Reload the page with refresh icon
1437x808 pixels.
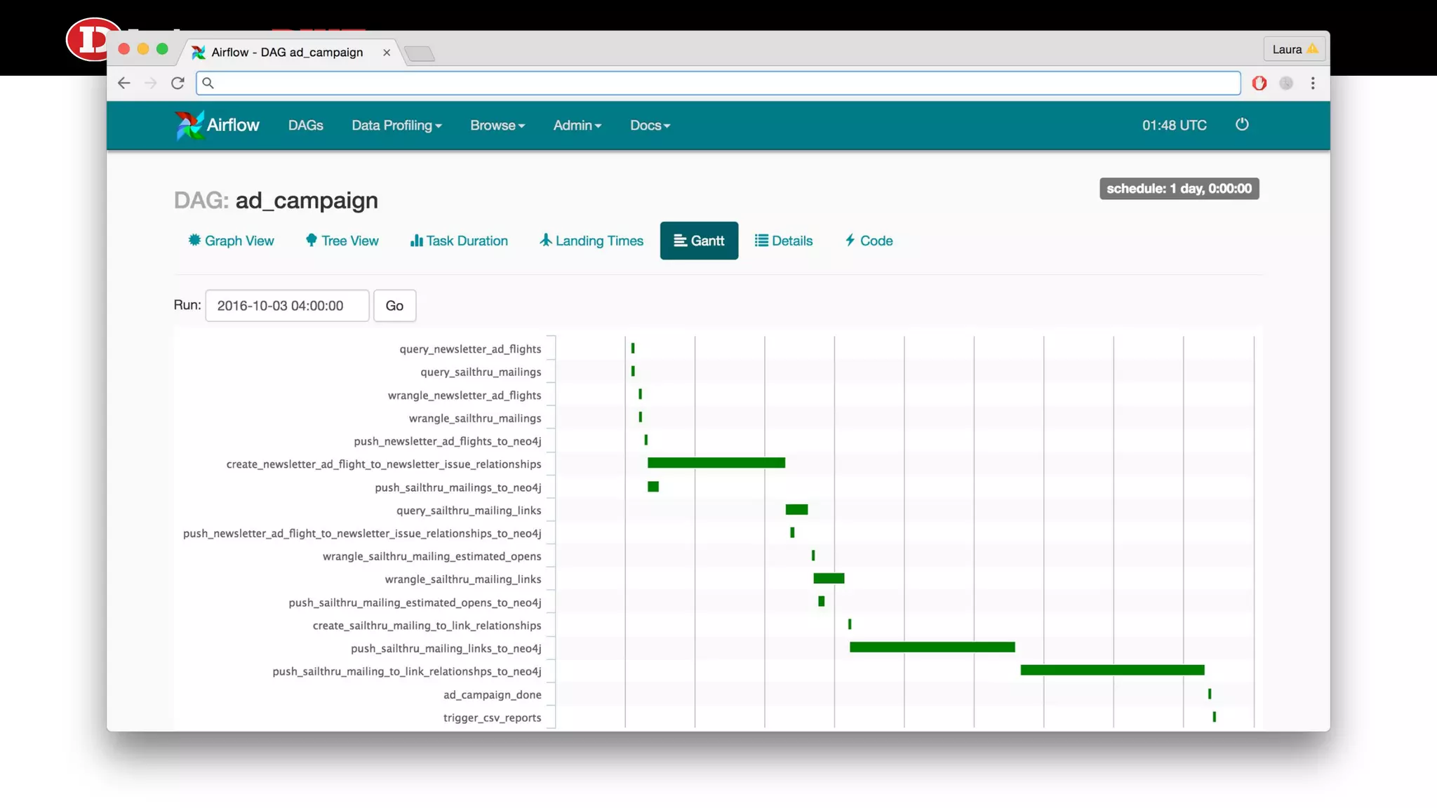tap(178, 83)
